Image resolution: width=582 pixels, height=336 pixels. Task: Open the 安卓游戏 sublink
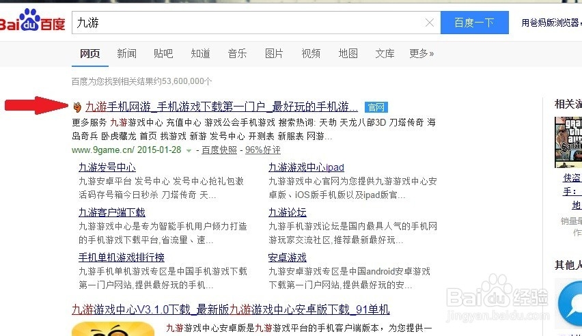(x=288, y=257)
